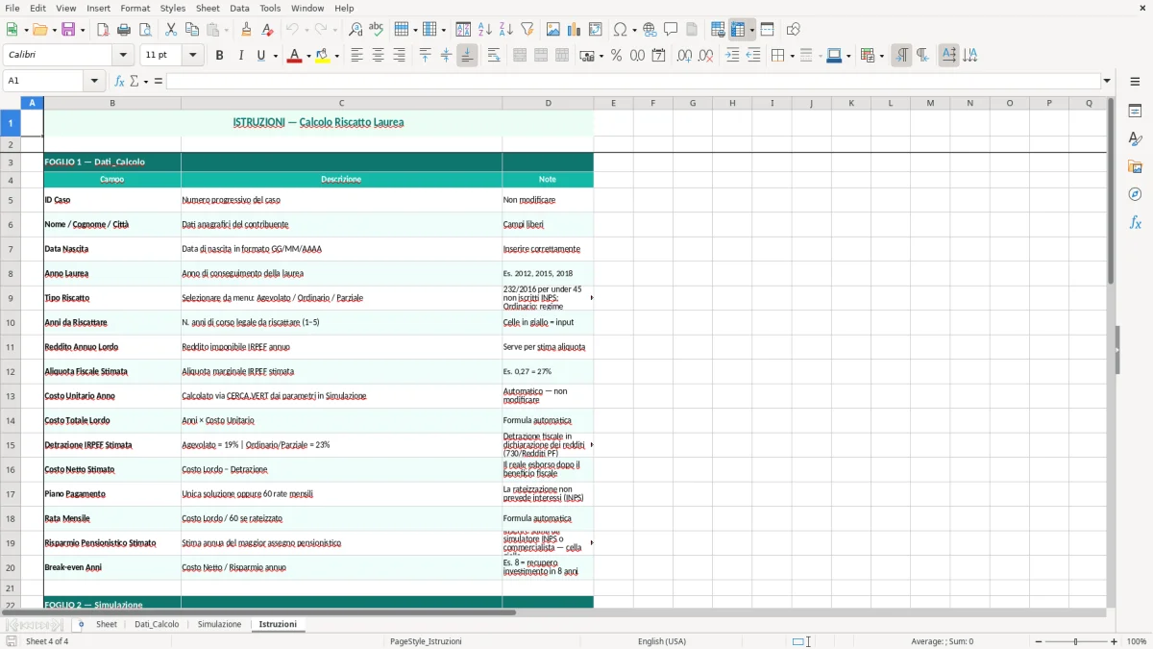This screenshot has height=649, width=1153.
Task: Open Find and Replace
Action: point(356,30)
